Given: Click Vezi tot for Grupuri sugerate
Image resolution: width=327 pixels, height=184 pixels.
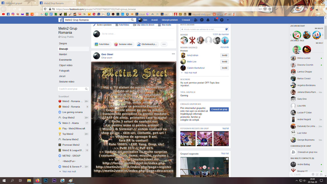Looking at the screenshot, I should (225, 153).
